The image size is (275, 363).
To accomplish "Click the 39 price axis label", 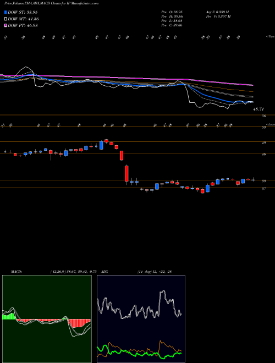I will tap(263, 182).
